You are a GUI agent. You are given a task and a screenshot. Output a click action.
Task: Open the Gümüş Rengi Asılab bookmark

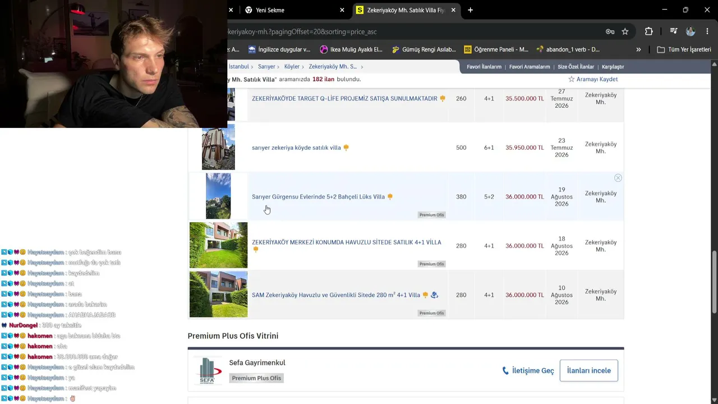tap(424, 49)
